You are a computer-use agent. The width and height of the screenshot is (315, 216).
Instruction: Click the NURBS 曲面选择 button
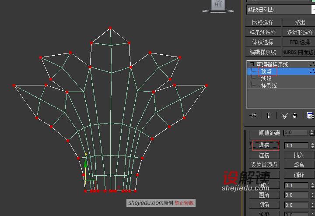(299, 52)
